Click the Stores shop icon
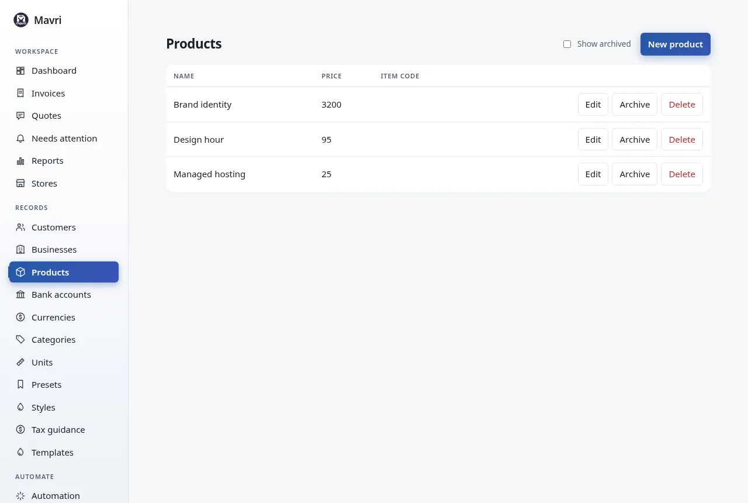Image resolution: width=748 pixels, height=503 pixels. tap(20, 184)
